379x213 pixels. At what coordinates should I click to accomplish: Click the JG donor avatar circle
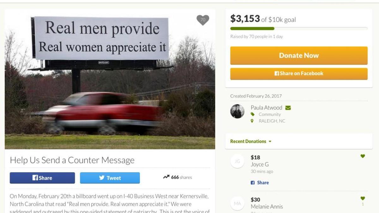(x=237, y=161)
